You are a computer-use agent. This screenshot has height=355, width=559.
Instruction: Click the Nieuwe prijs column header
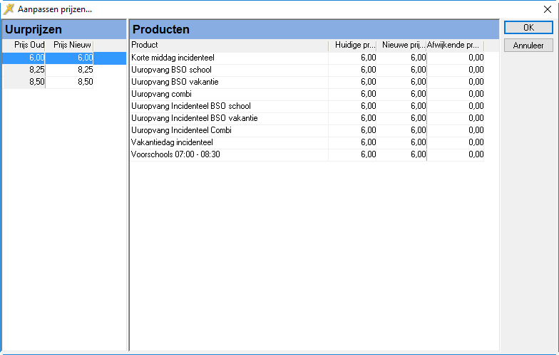[x=402, y=46]
